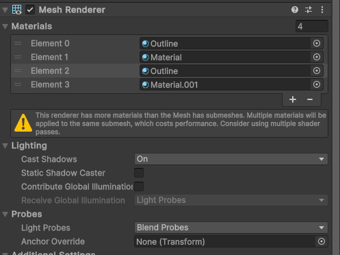Click the Mesh Renderer component icon
Screen dimensions: 340x255
tap(17, 10)
